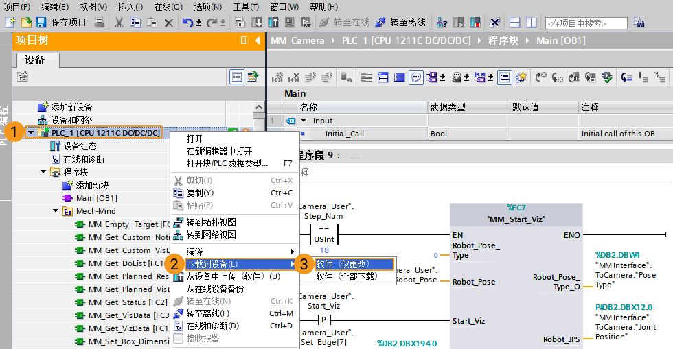Image resolution: width=673 pixels, height=349 pixels.
Task: Collapse the 程序块 folder node
Action: click(43, 172)
